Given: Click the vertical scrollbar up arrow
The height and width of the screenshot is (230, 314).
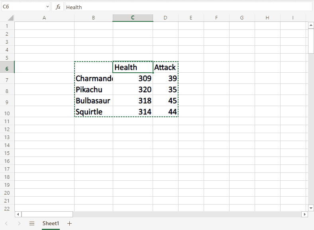Looking at the screenshot, I should [x=311, y=25].
